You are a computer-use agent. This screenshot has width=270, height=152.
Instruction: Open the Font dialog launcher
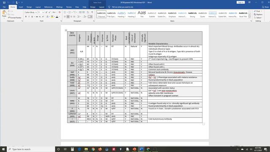61,21
